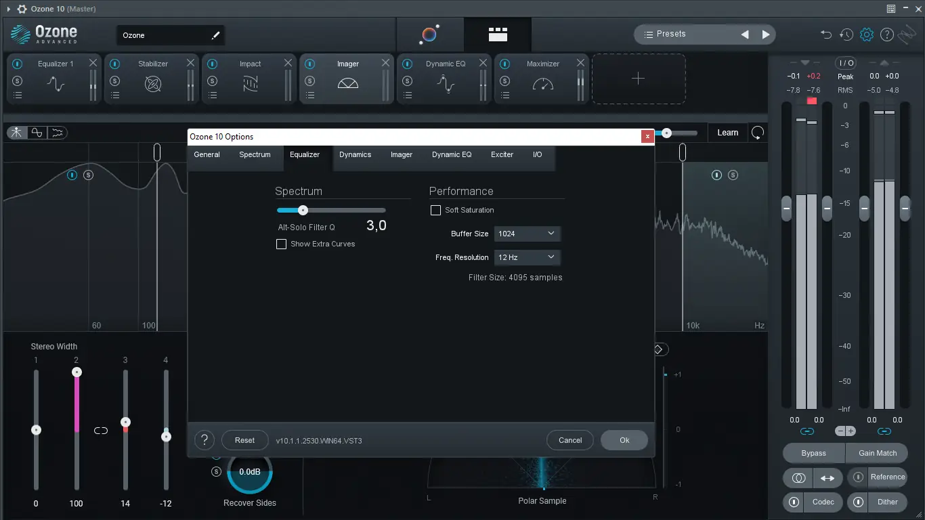Enable Show Extra Curves
This screenshot has height=520, width=925.
click(281, 244)
